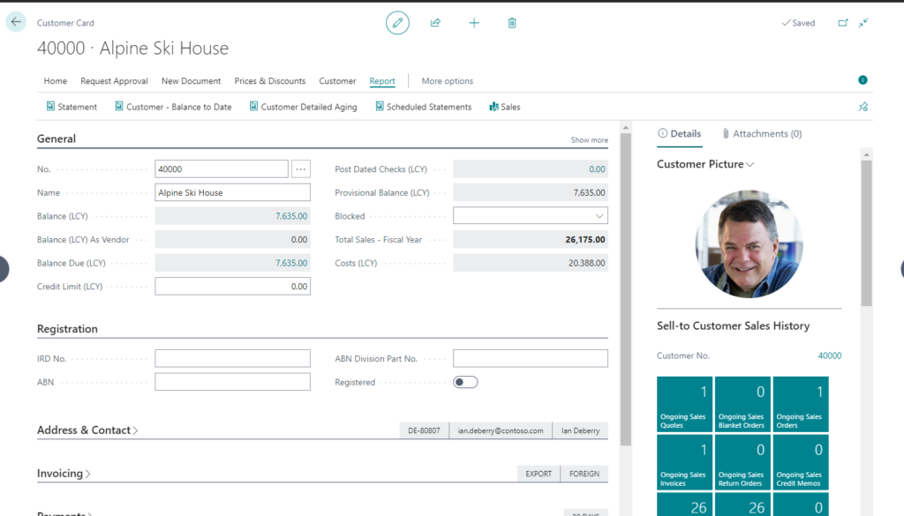Click the FactBox pane scrollbar
This screenshot has width=904, height=516.
coord(867,233)
